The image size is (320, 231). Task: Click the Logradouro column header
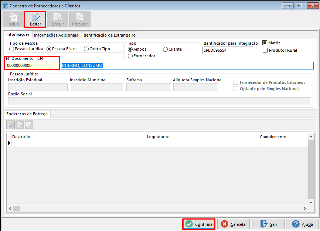click(202, 137)
